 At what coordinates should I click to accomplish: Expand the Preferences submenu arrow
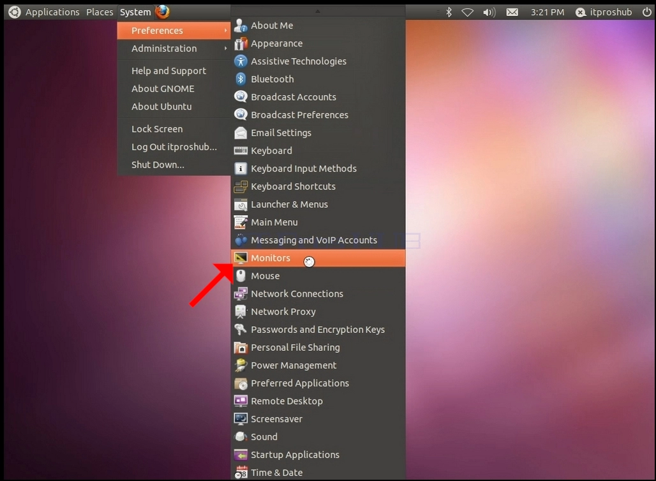pyautogui.click(x=225, y=31)
